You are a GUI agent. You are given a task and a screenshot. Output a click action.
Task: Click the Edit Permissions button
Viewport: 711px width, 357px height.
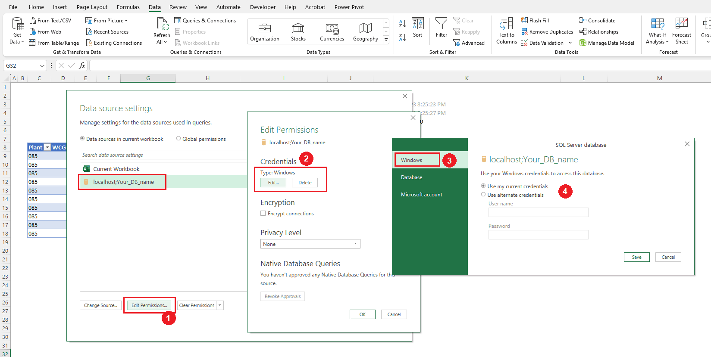point(149,305)
